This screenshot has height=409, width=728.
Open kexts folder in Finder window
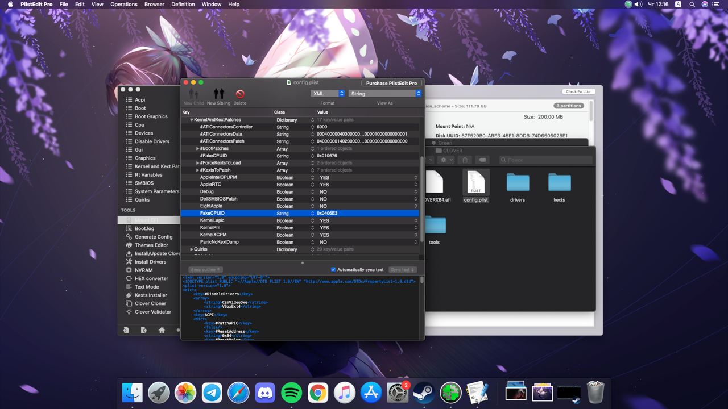pos(559,182)
